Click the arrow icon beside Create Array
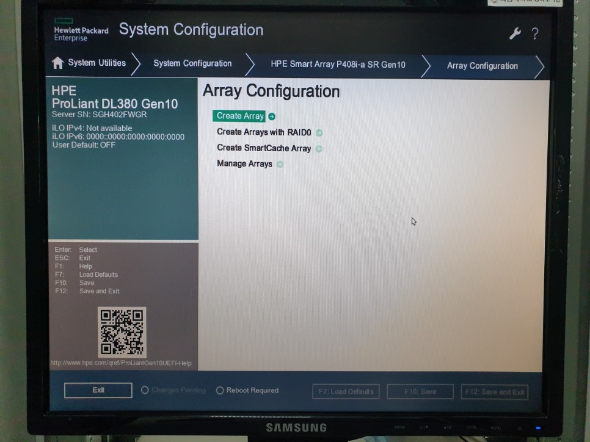Viewport: 590px width, 442px height. tap(272, 116)
